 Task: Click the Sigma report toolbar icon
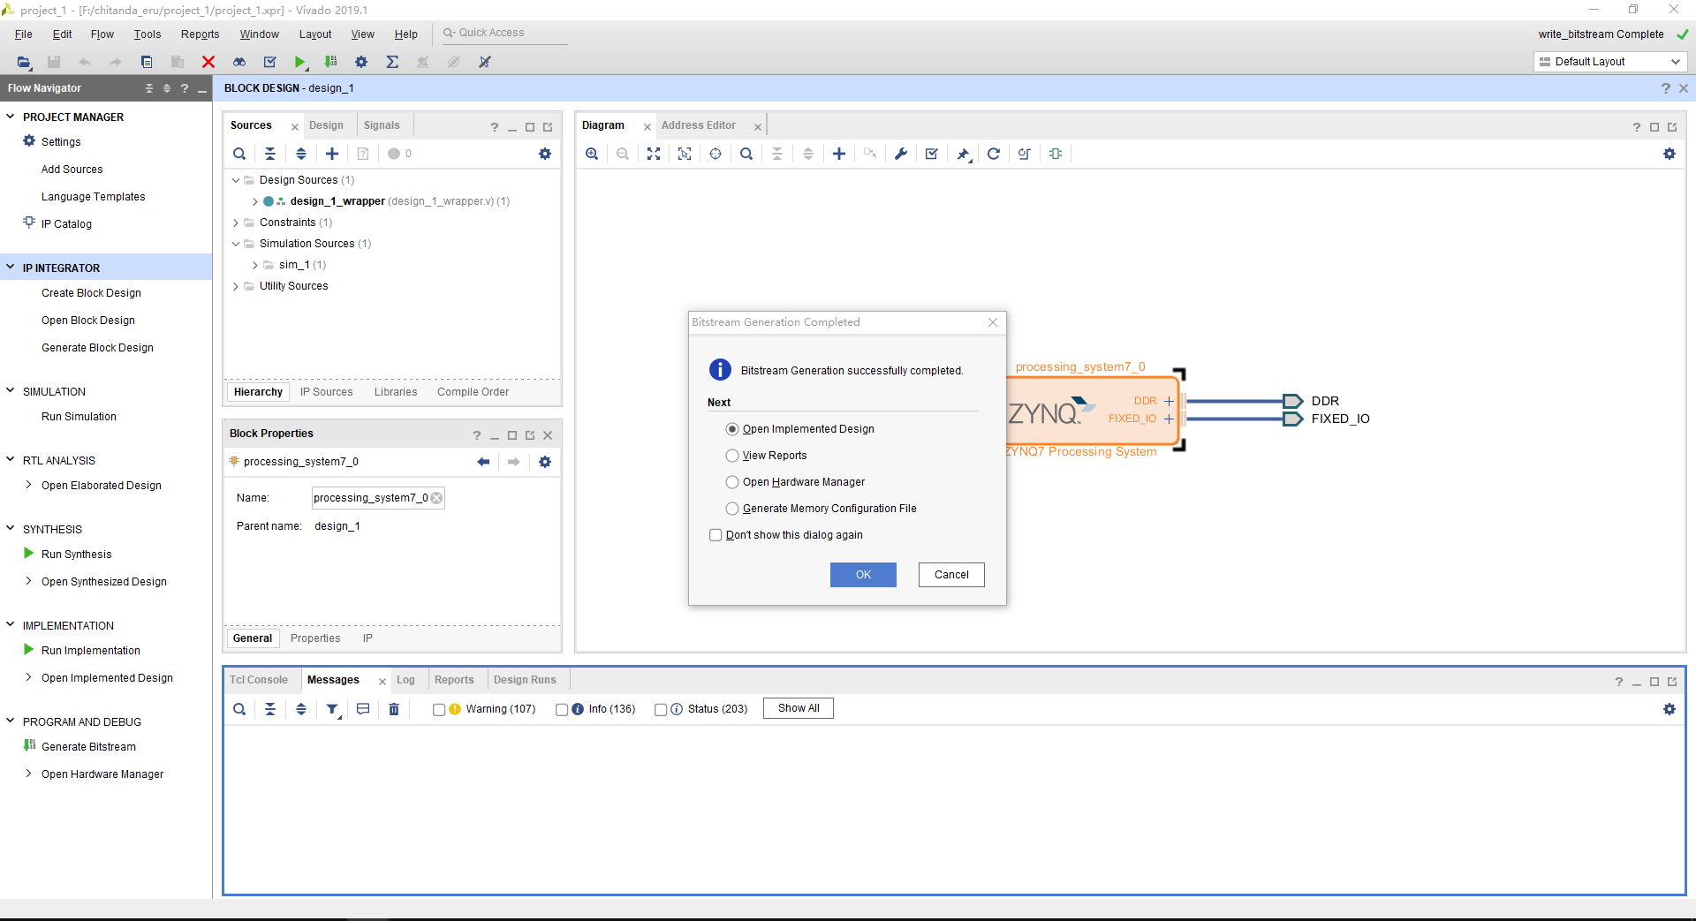[392, 62]
